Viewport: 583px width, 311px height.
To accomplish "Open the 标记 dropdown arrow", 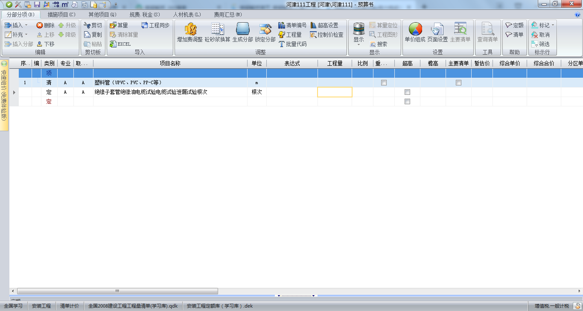I will [553, 26].
